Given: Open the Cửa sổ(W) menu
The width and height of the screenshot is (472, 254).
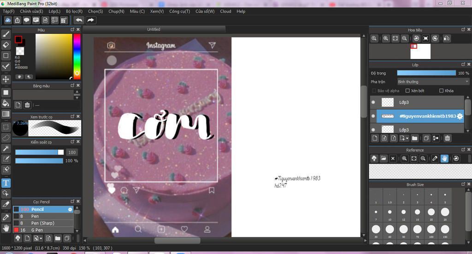Looking at the screenshot, I should click(205, 11).
